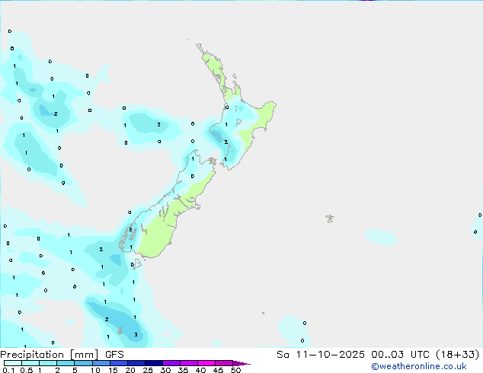Pick the 25–30 mm navy legend box
This screenshot has height=373, width=483.
(x=154, y=363)
